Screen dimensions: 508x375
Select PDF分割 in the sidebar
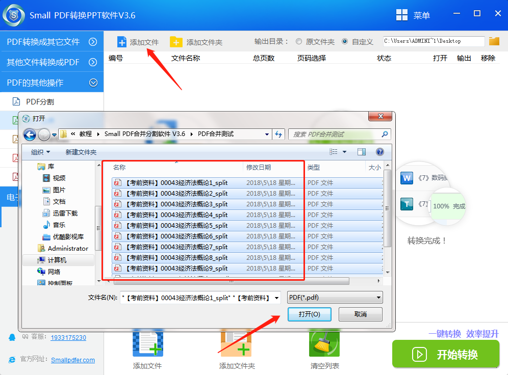pos(52,101)
